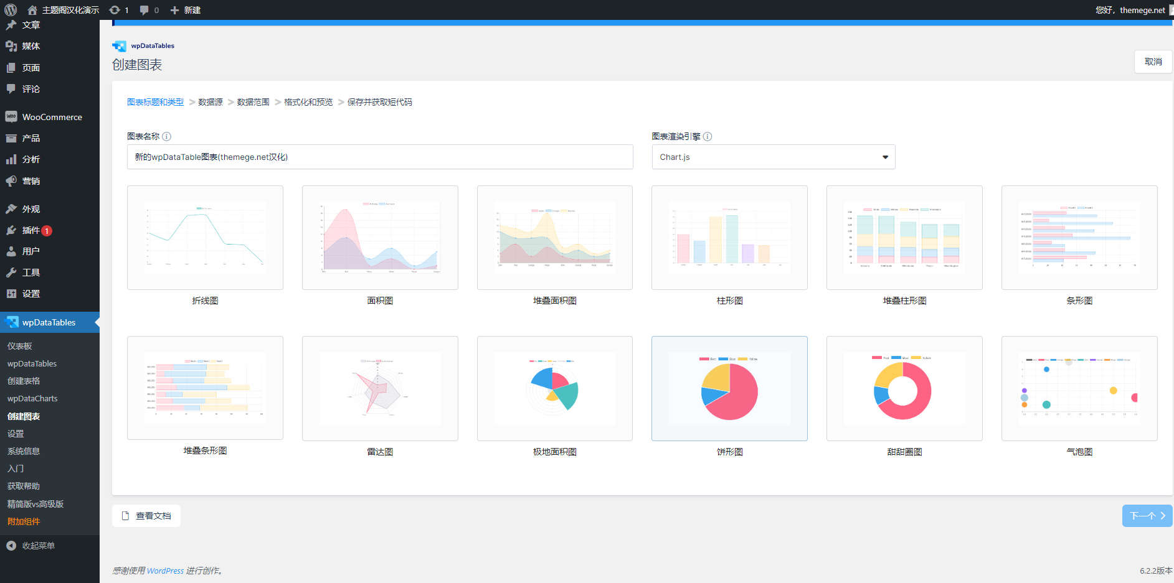Open 外观 (Appearance) in sidebar
This screenshot has height=583, width=1174.
[x=50, y=209]
